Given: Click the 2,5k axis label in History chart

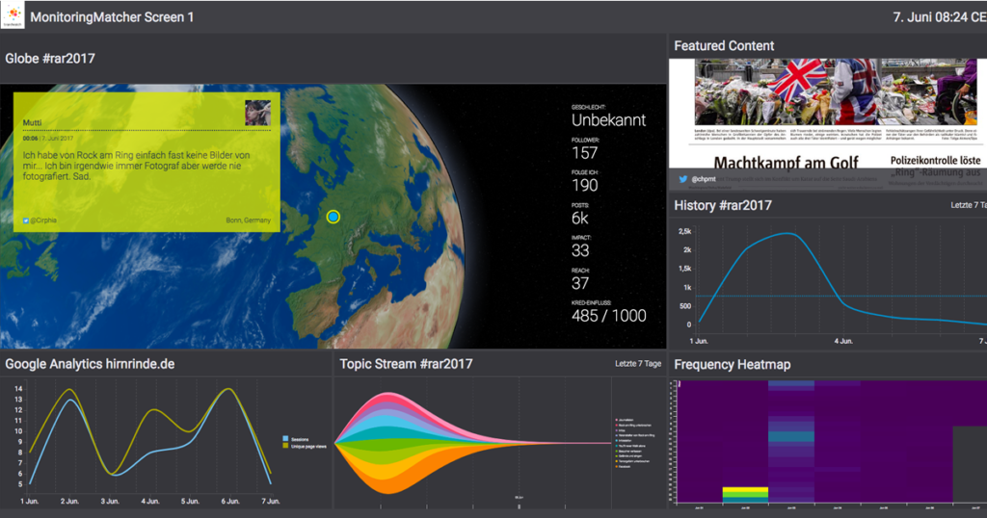Looking at the screenshot, I should [685, 231].
